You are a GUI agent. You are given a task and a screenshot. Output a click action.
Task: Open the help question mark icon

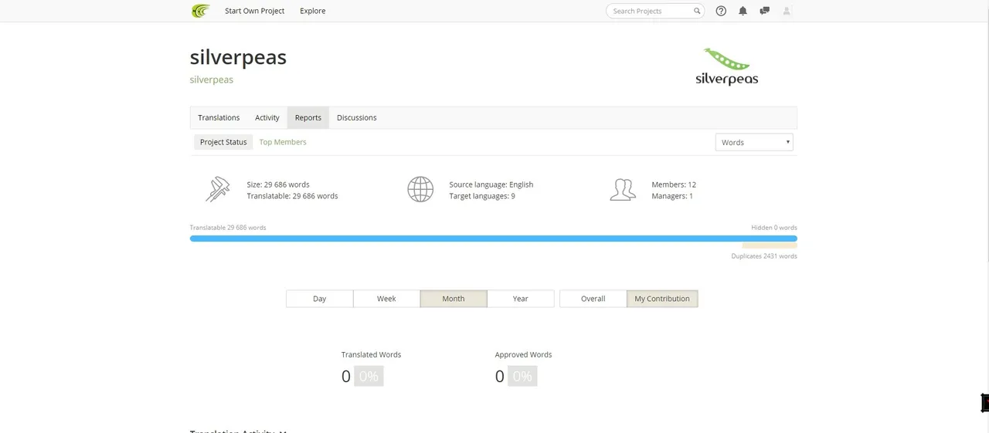721,11
